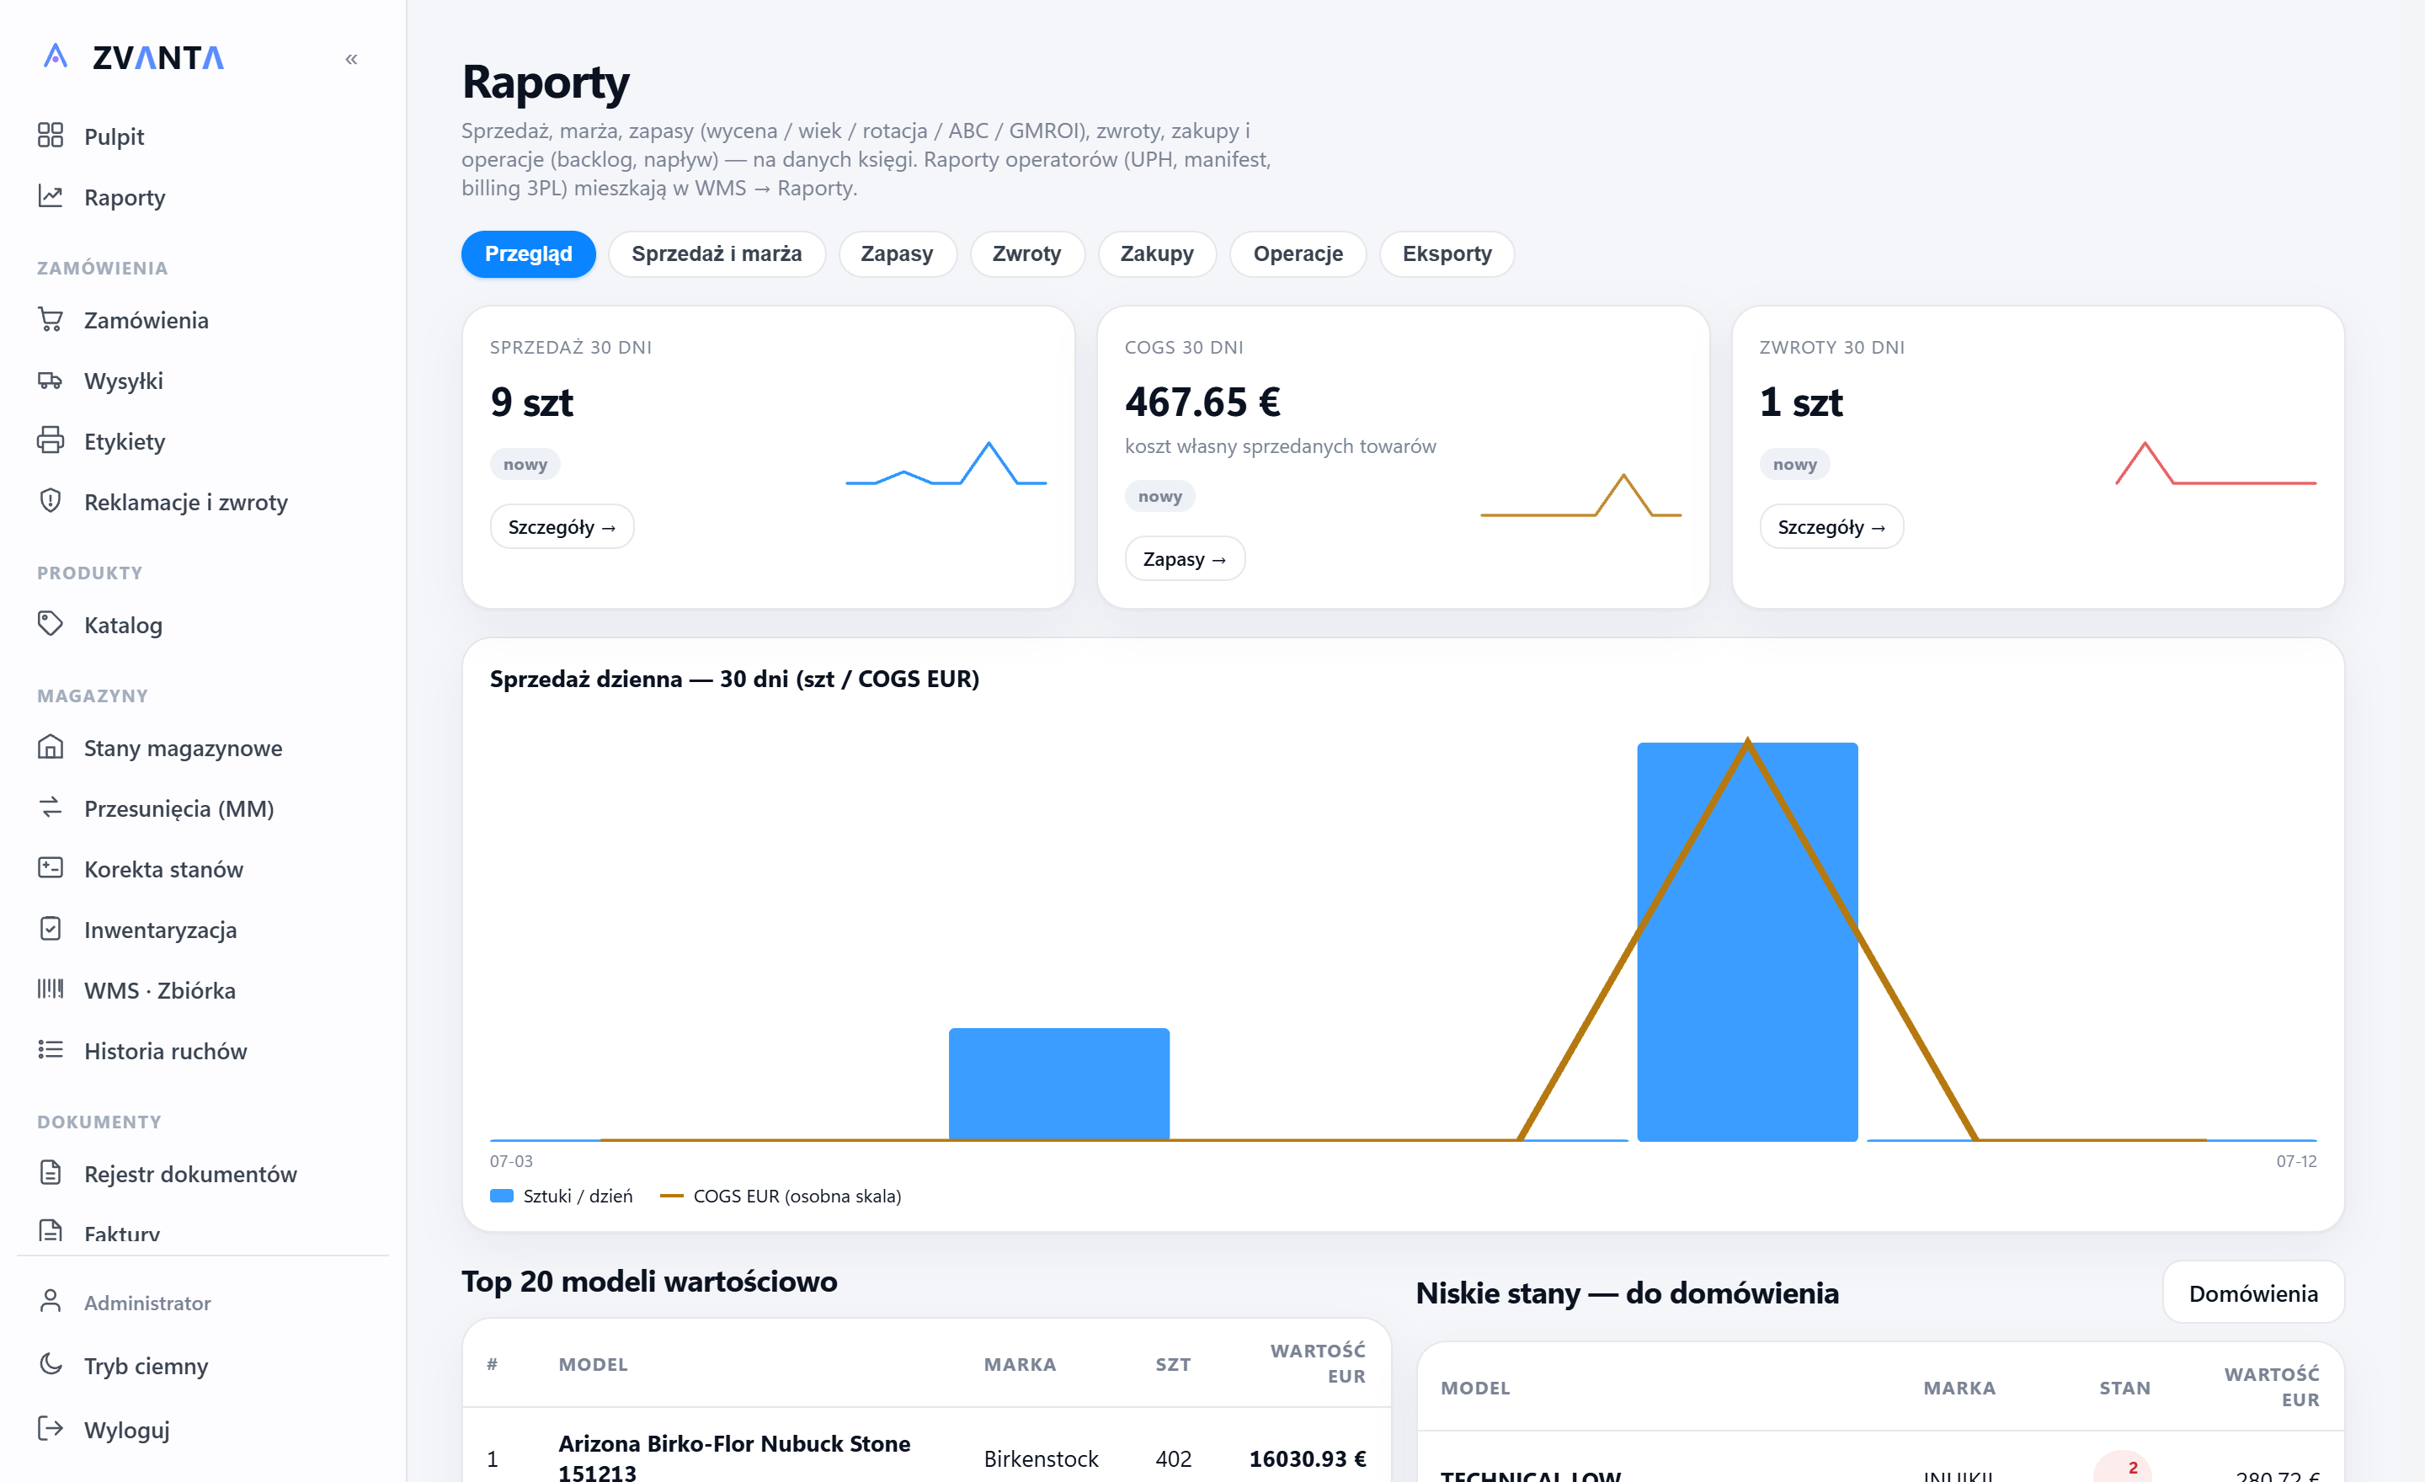Click Zapasy button in COGS card
This screenshot has height=1482, width=2425.
1184,559
